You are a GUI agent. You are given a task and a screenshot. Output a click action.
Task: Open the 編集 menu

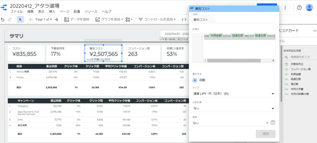click(31, 12)
